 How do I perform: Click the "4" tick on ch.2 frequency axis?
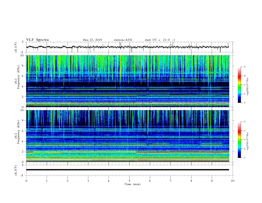point(23,141)
